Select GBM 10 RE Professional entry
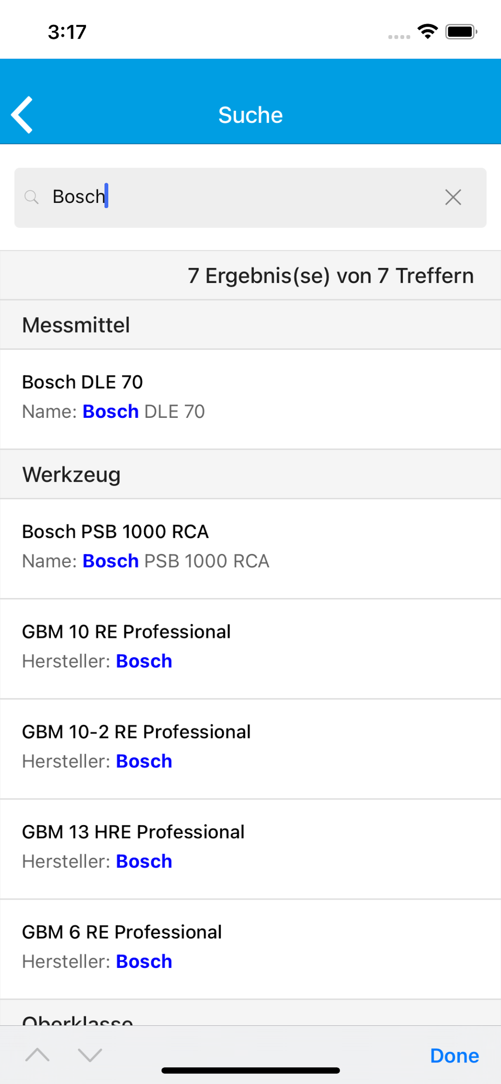The width and height of the screenshot is (501, 1084). pyautogui.click(x=250, y=649)
